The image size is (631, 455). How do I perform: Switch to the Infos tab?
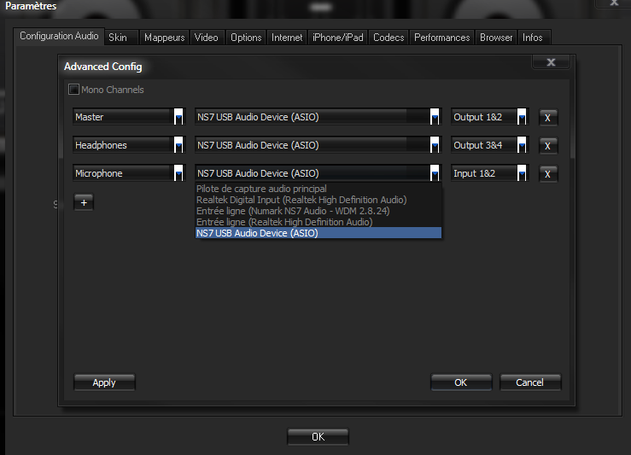(533, 38)
